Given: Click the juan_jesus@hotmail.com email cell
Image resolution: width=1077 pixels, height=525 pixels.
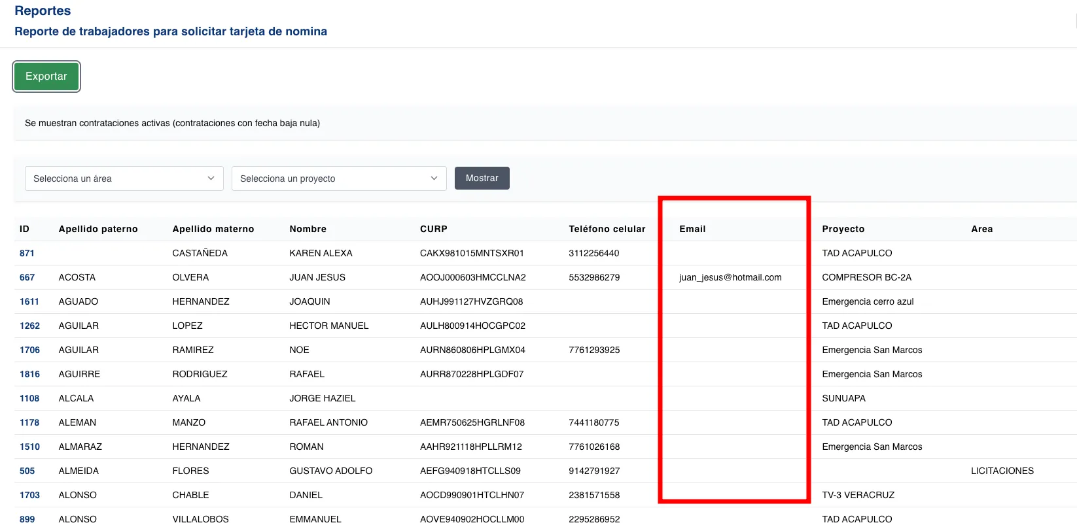Looking at the screenshot, I should (730, 277).
